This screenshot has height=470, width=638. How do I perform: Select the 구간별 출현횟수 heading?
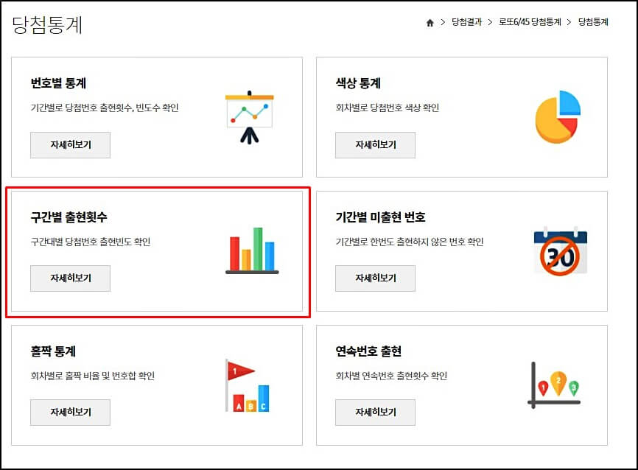pos(69,217)
